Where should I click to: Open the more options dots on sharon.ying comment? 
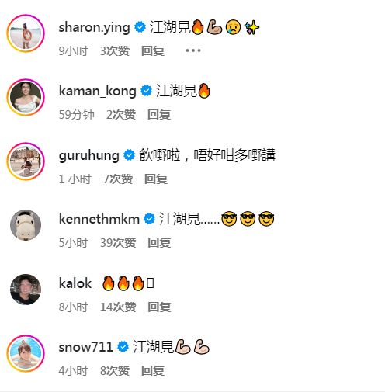[193, 50]
